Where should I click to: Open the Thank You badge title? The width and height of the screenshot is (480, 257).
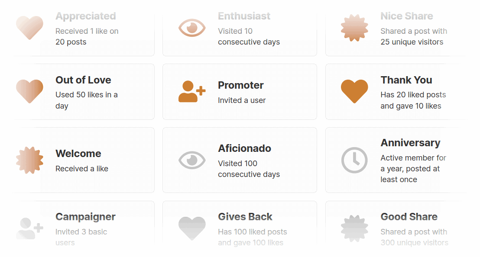[x=406, y=80]
